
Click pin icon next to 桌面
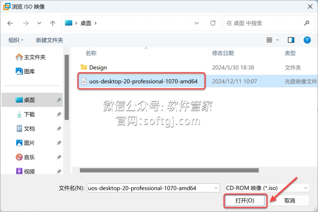(x=59, y=100)
